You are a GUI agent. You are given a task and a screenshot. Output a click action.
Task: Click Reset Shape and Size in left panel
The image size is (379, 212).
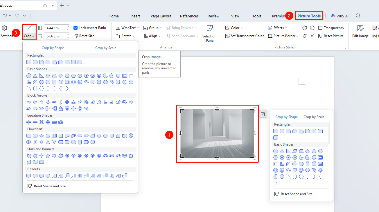coord(46,186)
